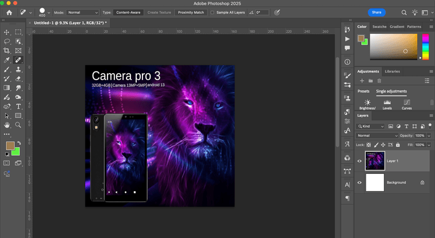This screenshot has height=238, width=435.
Task: Lock transparent pixels
Action: pyautogui.click(x=369, y=145)
